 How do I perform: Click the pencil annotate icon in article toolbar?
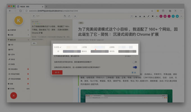(x=148, y=16)
